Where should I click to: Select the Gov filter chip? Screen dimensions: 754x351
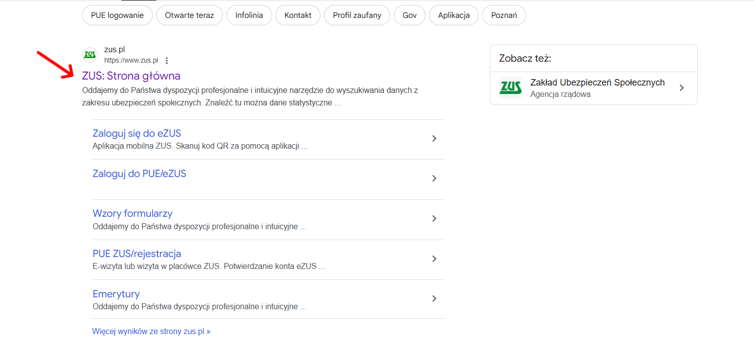[410, 15]
